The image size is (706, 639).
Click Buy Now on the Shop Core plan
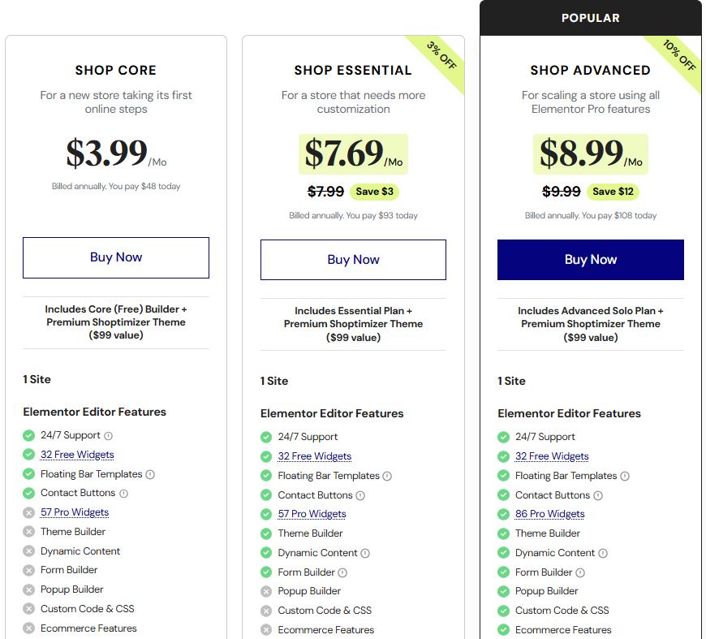tap(115, 257)
